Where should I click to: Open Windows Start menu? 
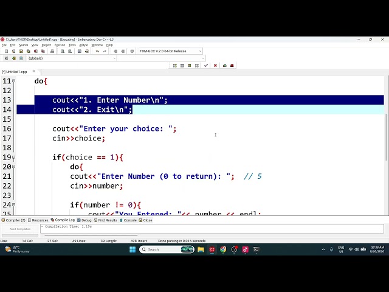133,249
